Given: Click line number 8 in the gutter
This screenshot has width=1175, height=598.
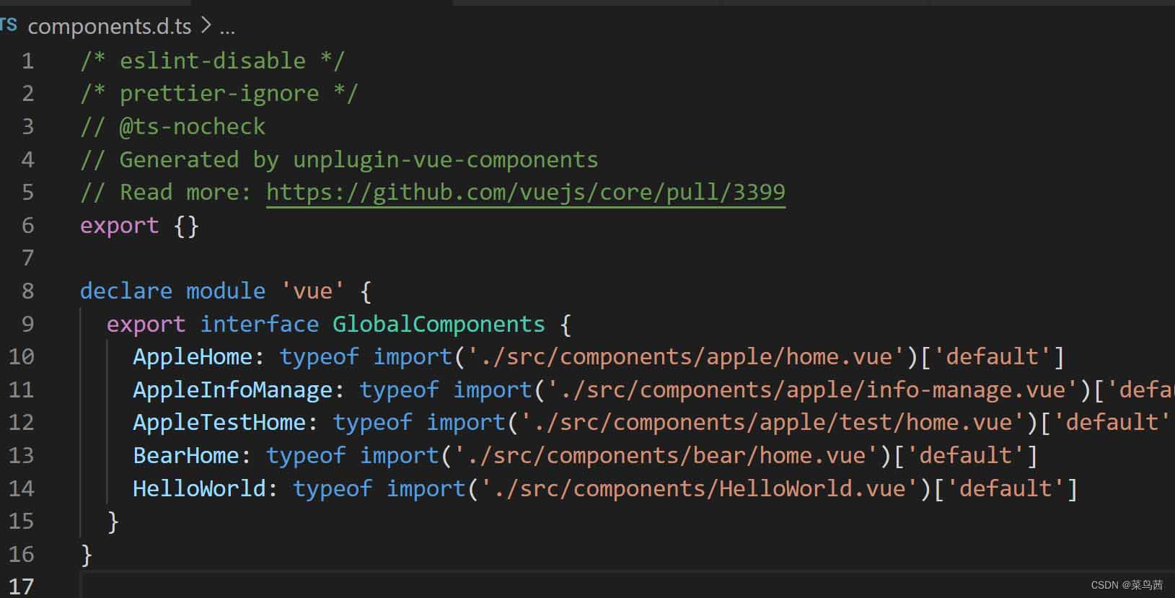Looking at the screenshot, I should tap(28, 291).
